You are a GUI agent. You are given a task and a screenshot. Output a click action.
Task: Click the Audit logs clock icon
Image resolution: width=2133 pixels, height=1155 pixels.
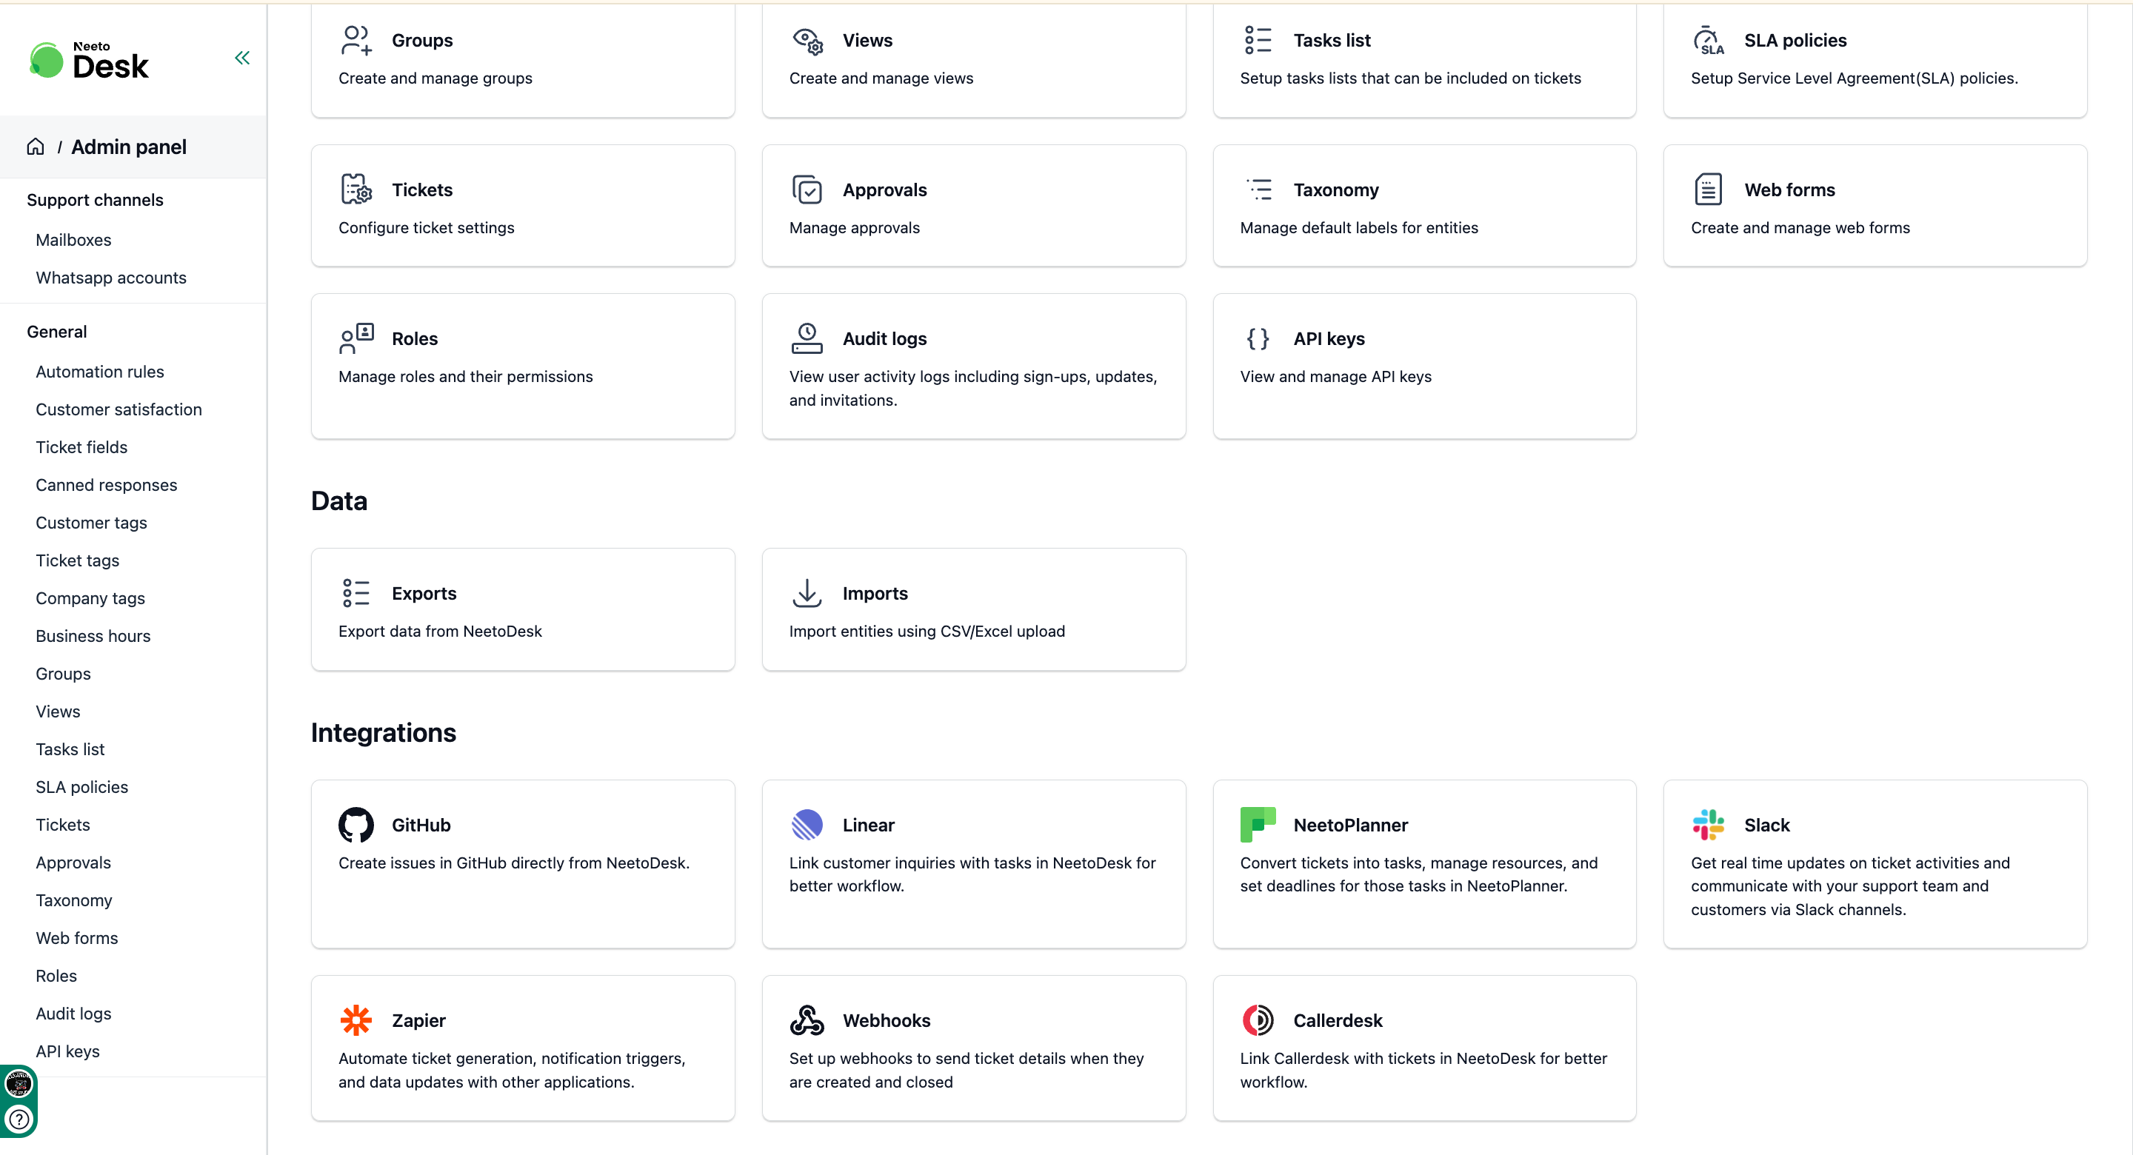pos(807,338)
